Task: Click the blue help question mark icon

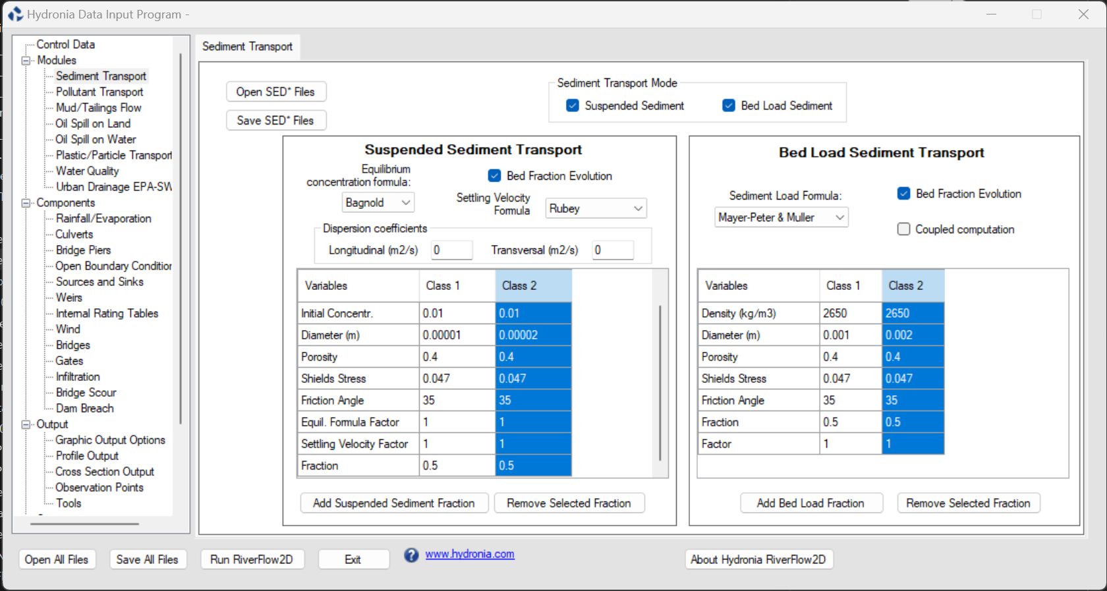Action: click(411, 555)
